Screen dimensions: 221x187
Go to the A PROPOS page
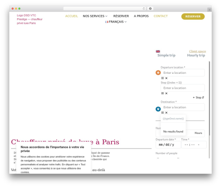coord(141,16)
